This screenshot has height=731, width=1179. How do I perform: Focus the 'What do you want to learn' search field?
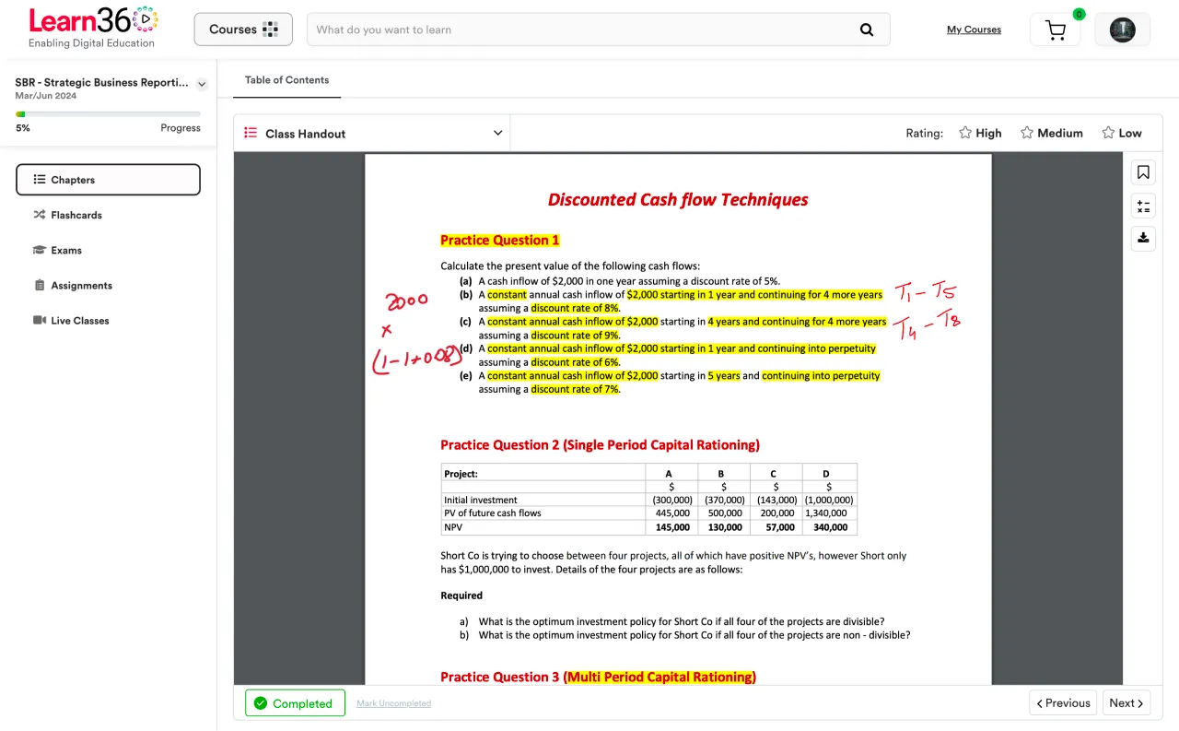coord(598,29)
